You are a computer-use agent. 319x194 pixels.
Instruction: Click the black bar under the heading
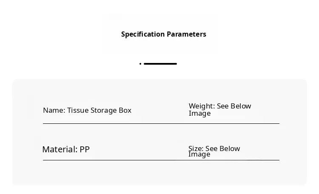160,64
